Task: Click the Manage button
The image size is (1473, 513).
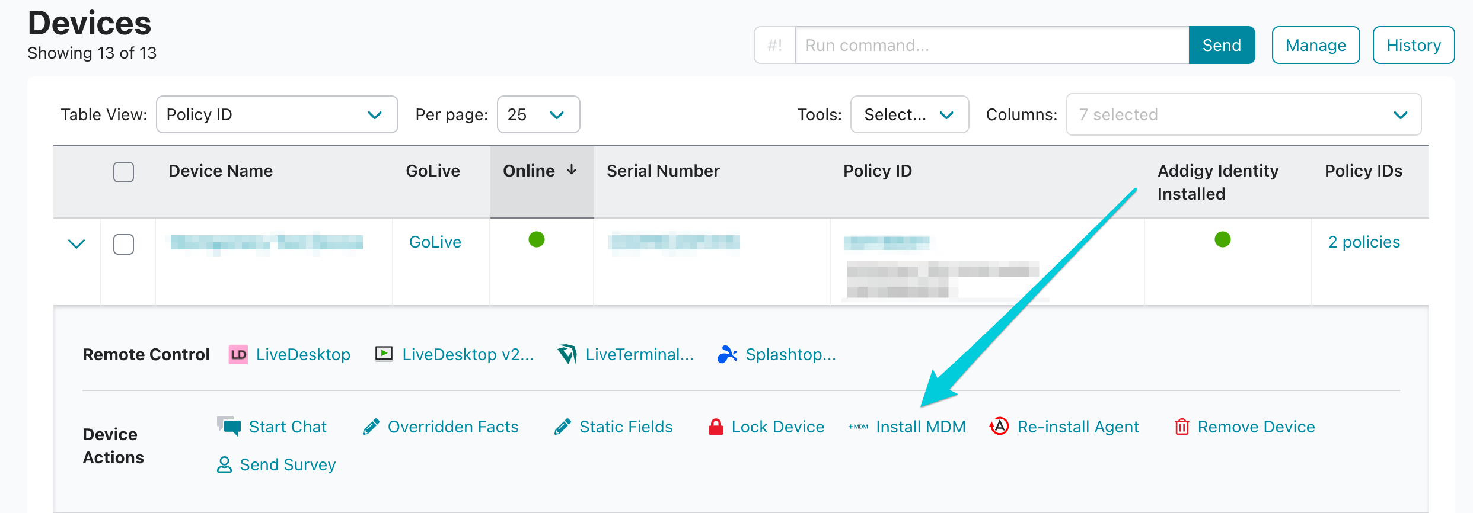Action: [1316, 45]
